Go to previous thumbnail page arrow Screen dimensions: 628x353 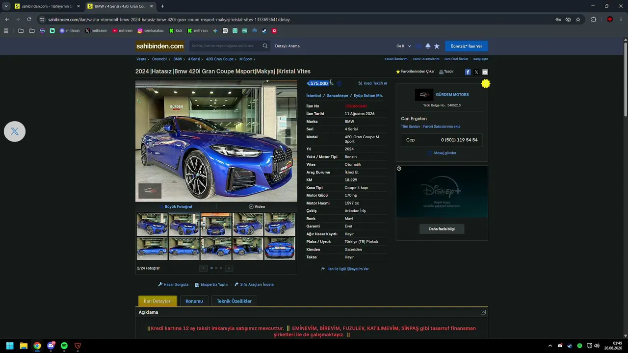(x=204, y=268)
